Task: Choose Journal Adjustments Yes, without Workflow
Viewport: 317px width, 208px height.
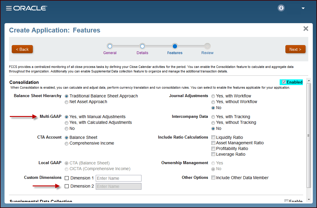Action: 213,102
